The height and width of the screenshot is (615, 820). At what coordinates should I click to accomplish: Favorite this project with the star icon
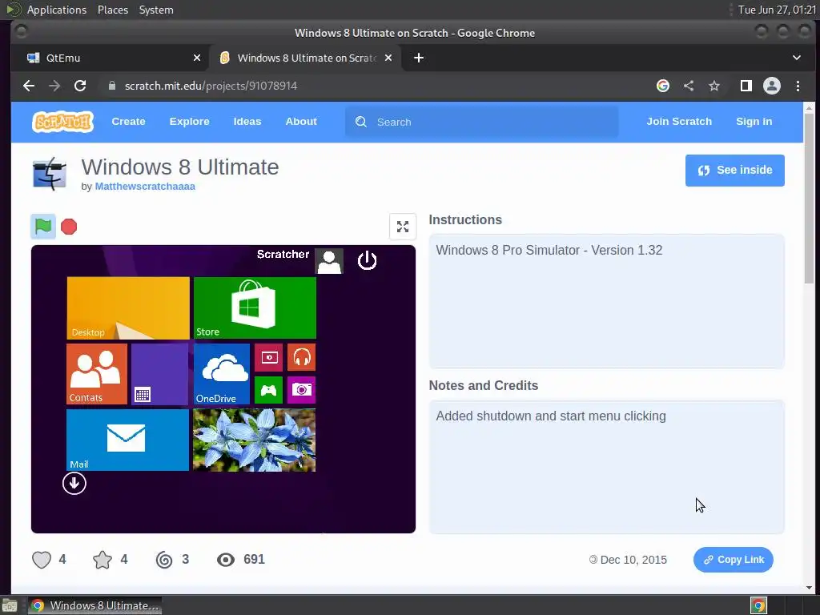click(102, 560)
